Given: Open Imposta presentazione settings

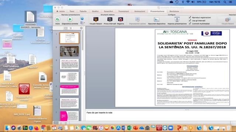Looking at the screenshot, I should click(x=177, y=19).
